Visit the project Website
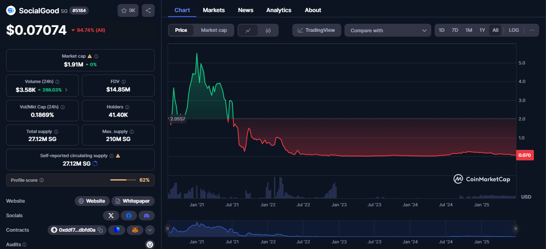 click(92, 201)
